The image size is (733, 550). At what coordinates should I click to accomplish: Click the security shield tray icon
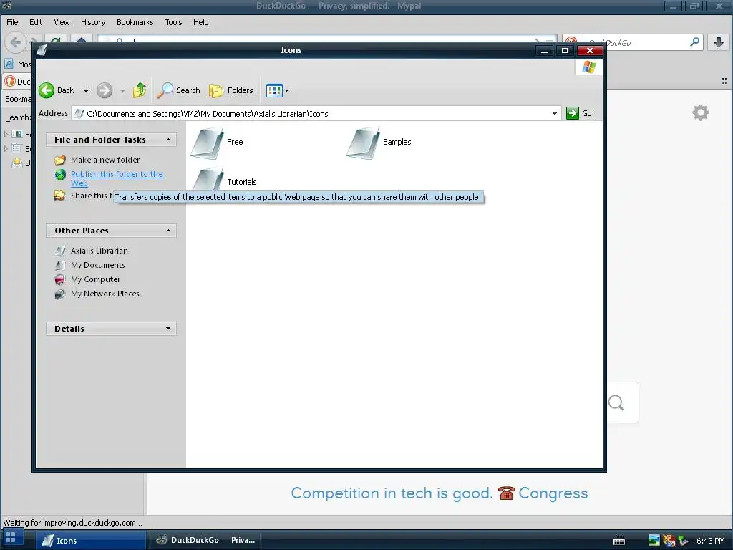pos(669,541)
